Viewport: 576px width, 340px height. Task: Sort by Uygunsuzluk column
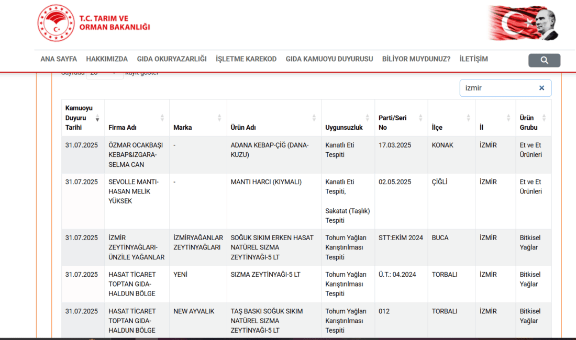tap(348, 128)
